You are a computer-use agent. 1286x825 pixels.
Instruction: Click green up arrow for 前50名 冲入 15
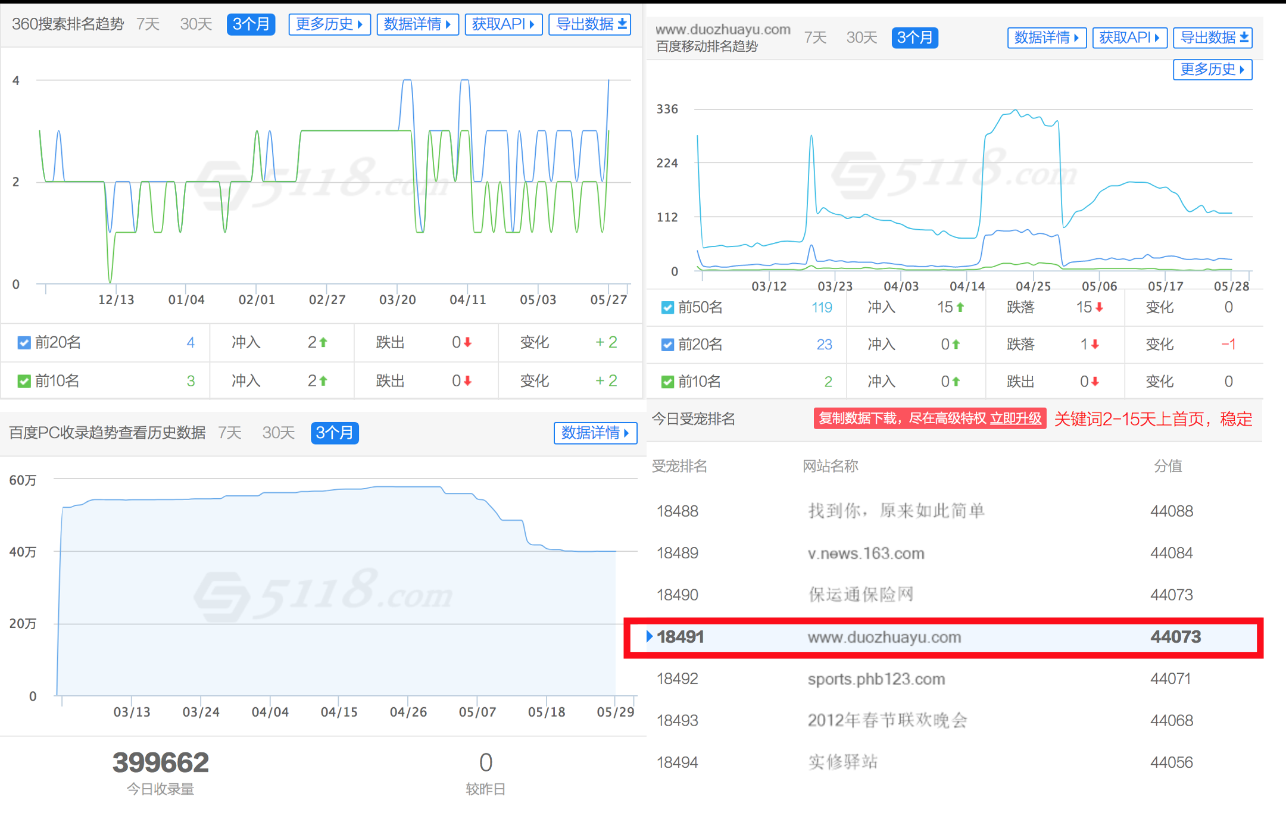click(960, 308)
